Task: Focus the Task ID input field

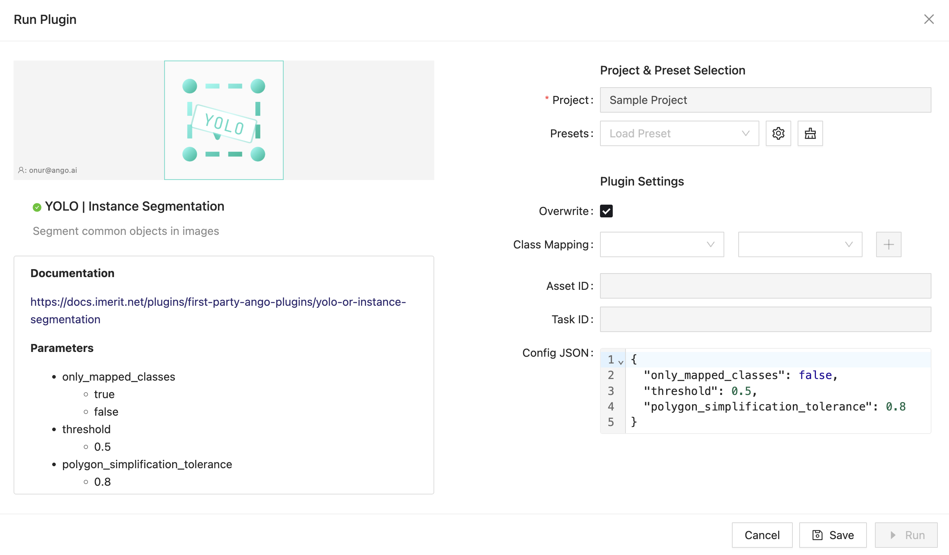Action: 765,319
